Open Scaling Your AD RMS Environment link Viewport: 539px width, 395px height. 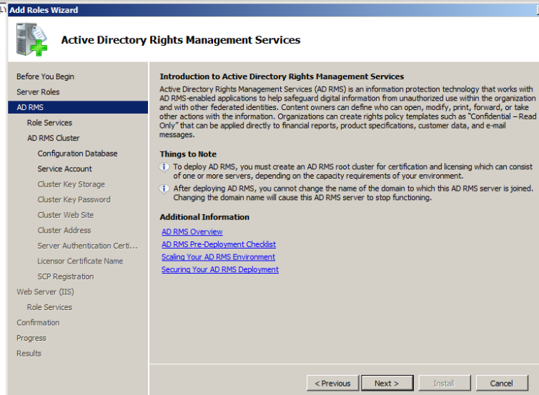click(218, 257)
